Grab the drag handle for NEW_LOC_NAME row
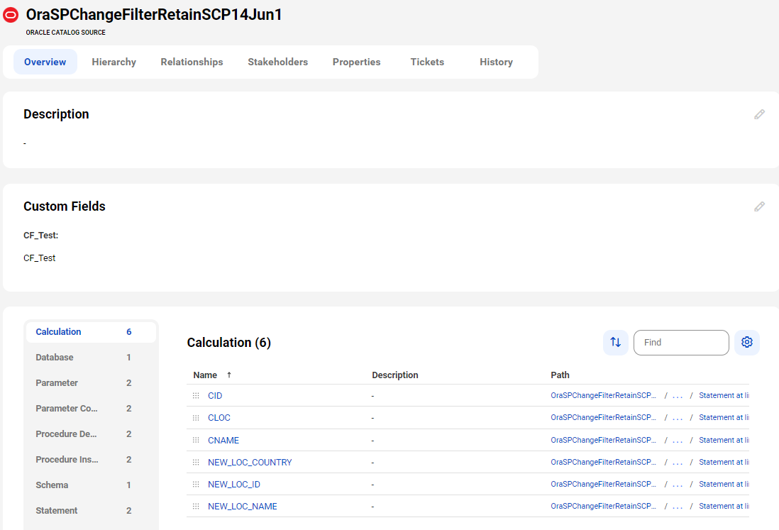The image size is (779, 530). pos(196,506)
